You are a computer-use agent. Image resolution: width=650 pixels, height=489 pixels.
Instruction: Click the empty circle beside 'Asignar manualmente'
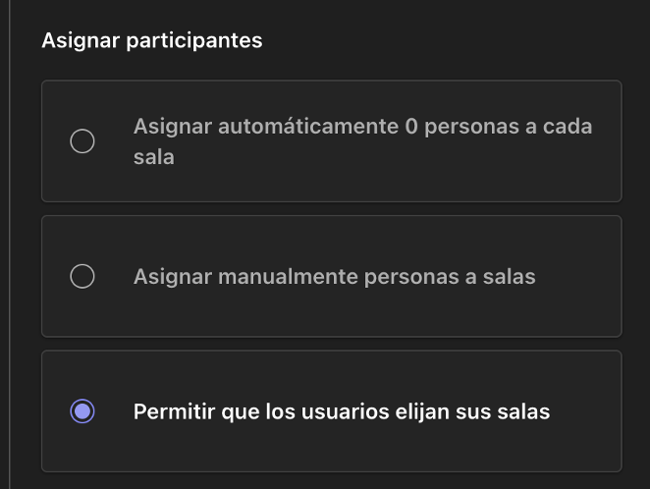82,277
